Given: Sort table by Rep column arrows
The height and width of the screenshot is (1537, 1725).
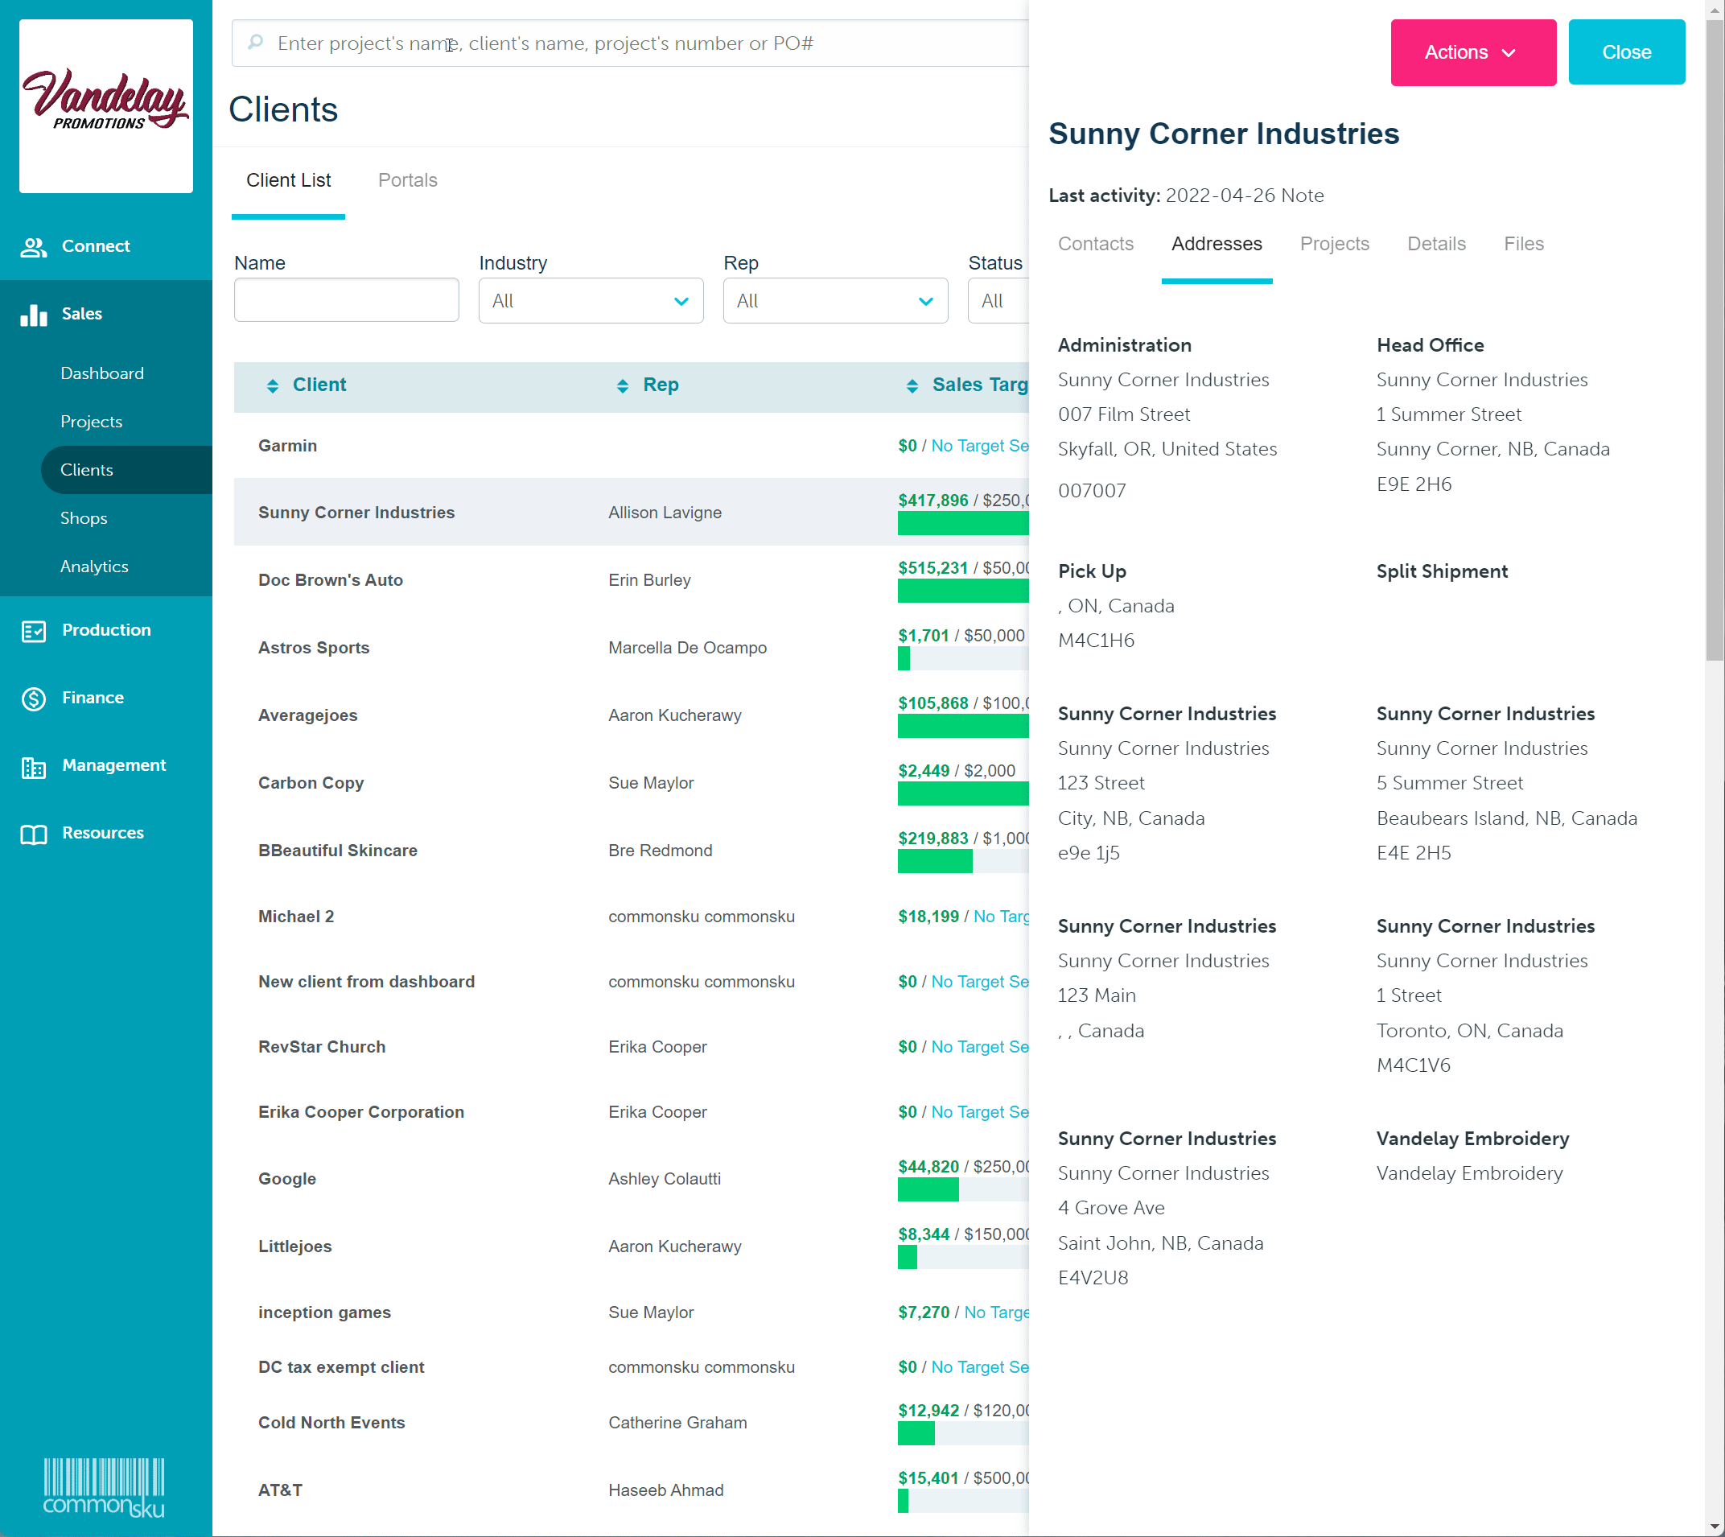Looking at the screenshot, I should click(622, 386).
